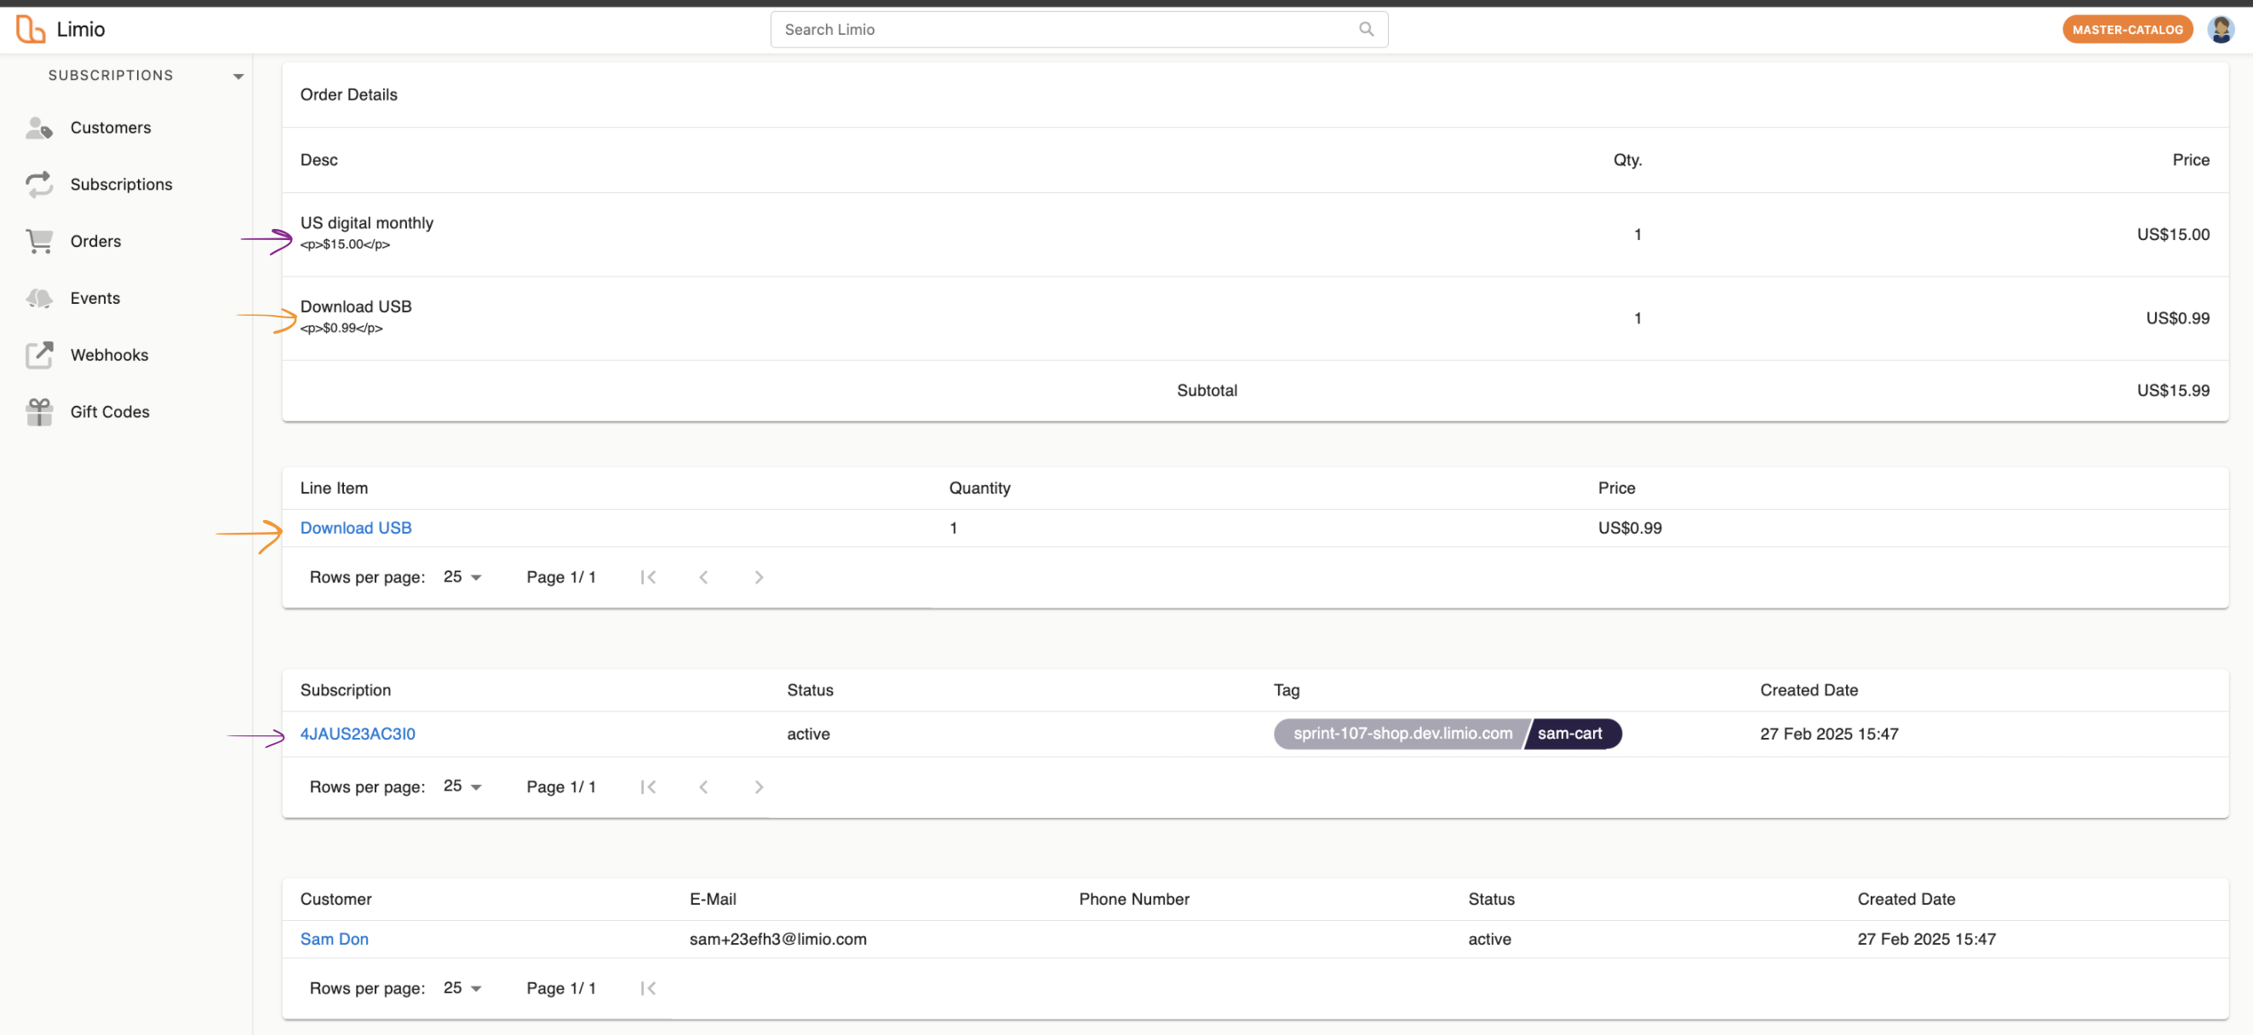2253x1035 pixels.
Task: Open subscription 4JAUS23AC3I0 link
Action: point(357,735)
